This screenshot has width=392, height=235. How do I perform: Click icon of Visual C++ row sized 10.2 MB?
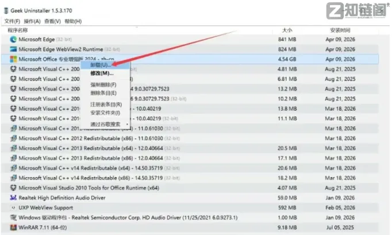coord(13,99)
